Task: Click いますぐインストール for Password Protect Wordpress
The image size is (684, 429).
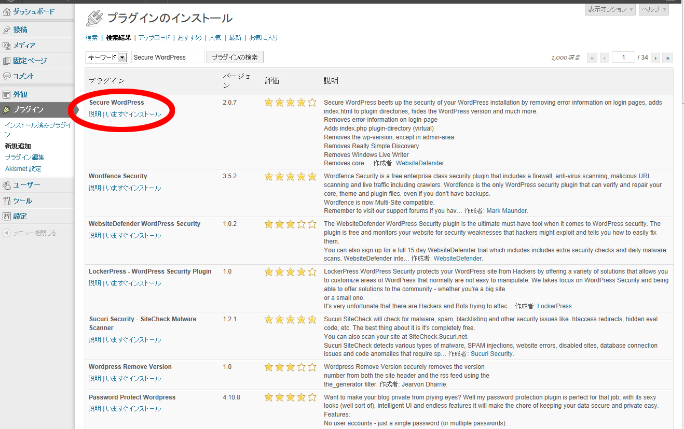Action: pyautogui.click(x=133, y=409)
